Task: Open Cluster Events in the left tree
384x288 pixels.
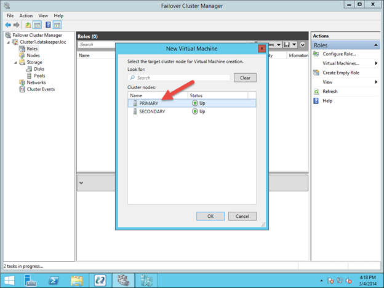Action: point(40,89)
